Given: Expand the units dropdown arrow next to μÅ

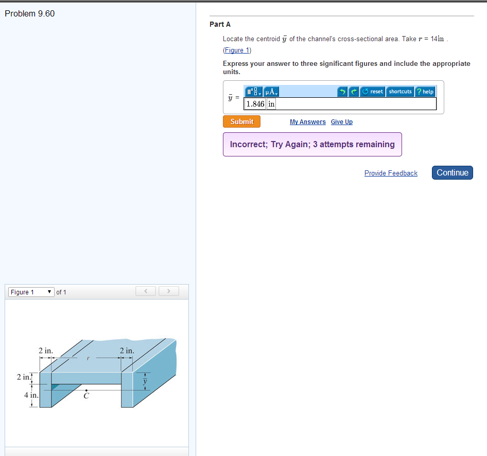Looking at the screenshot, I should (x=276, y=93).
